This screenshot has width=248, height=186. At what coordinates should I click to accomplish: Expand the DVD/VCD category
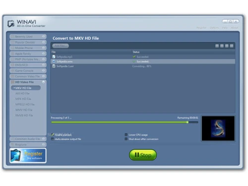(x=28, y=65)
